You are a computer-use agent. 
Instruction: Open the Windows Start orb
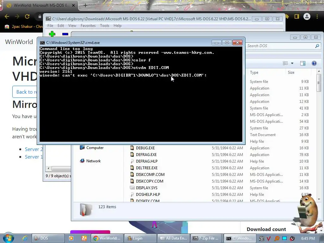[8, 238]
